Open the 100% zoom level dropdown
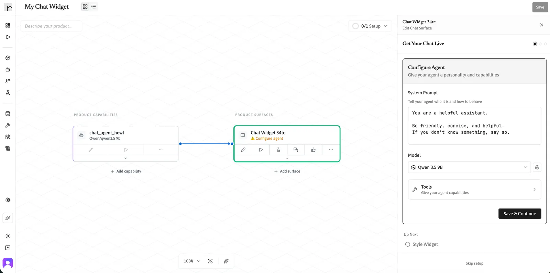550x273 pixels. pos(192,261)
